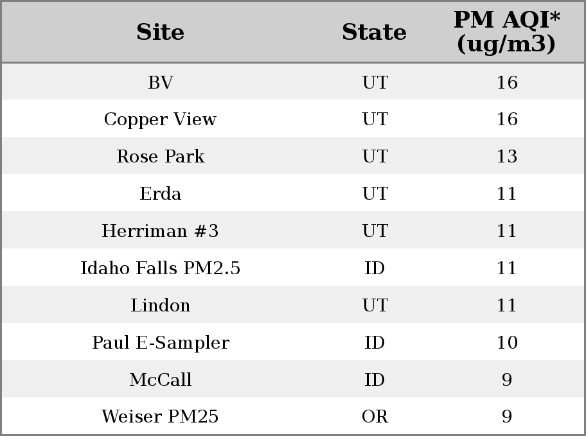Select the BV site row

pos(293,82)
